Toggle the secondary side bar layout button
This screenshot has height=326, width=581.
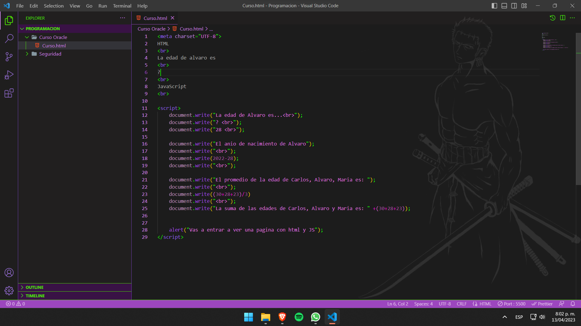(x=514, y=6)
